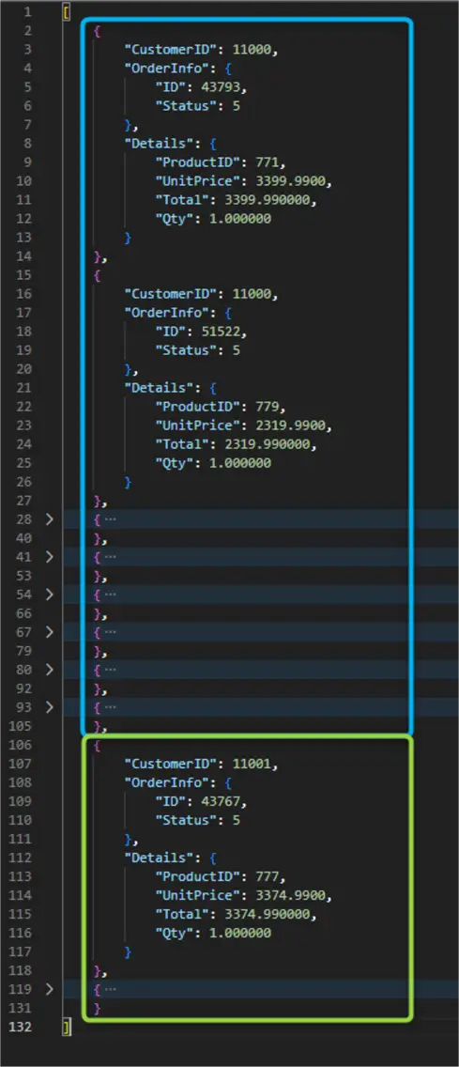
Task: Click the "Qty" key on line 25
Action: (176, 463)
